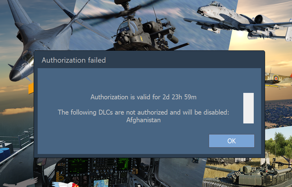Click the aerial city view image
The image size is (292, 187).
point(279,113)
